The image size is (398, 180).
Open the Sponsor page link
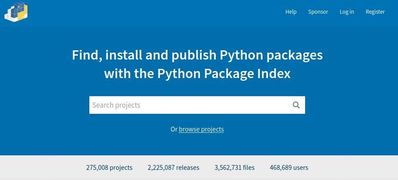pos(318,11)
